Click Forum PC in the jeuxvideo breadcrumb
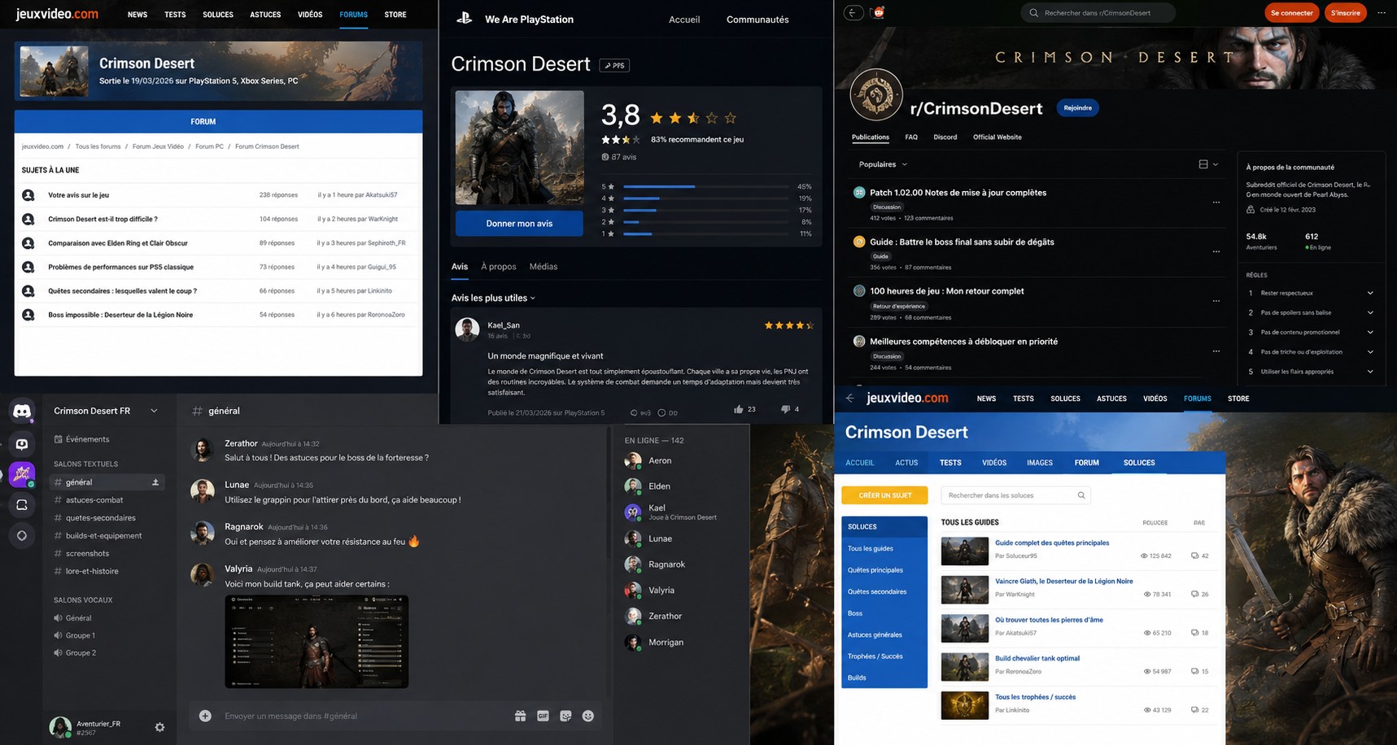This screenshot has height=745, width=1397. (209, 146)
